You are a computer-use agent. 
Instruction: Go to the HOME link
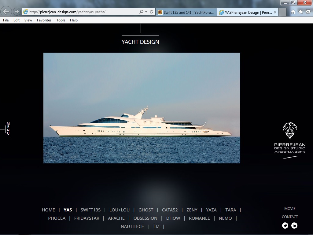point(48,210)
